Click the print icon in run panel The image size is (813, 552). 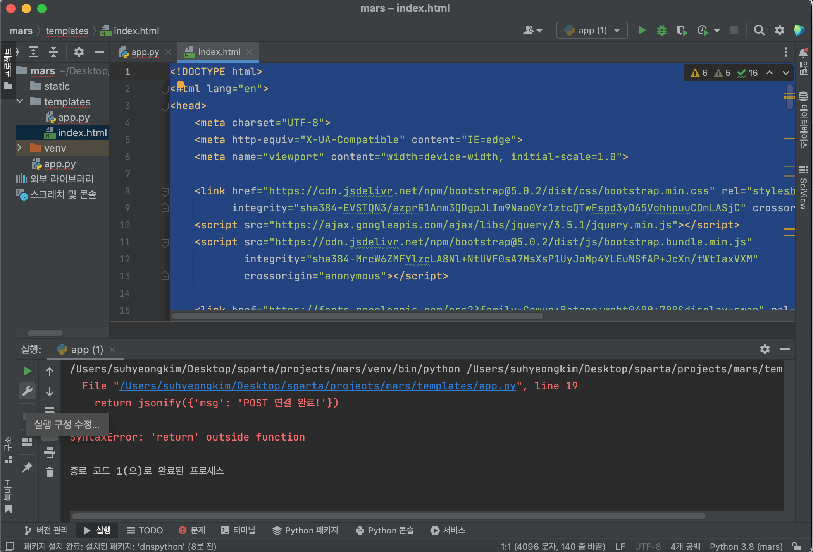point(50,452)
